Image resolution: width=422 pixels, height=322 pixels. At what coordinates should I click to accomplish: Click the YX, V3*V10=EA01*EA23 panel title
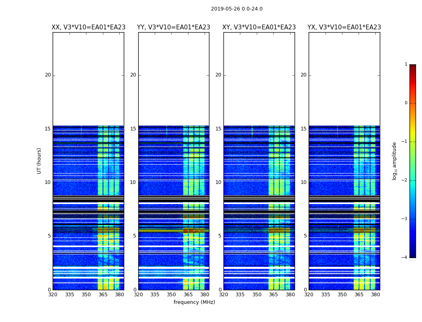pyautogui.click(x=344, y=27)
